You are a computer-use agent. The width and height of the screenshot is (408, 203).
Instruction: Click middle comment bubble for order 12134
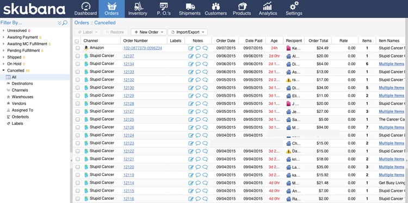pos(198,64)
